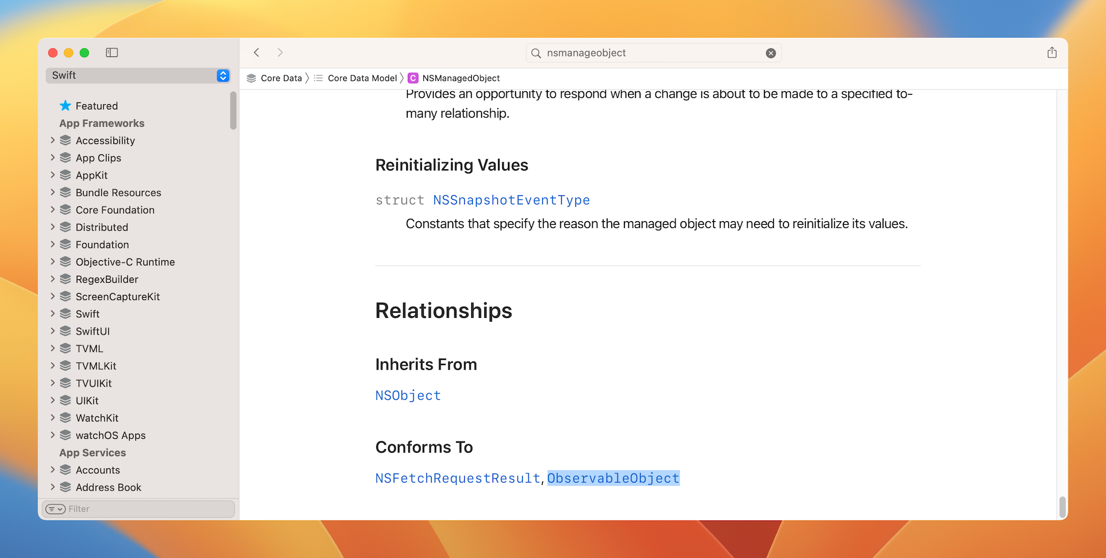Toggle the sidebar visibility icon
Viewport: 1106px width, 558px height.
pyautogui.click(x=112, y=52)
